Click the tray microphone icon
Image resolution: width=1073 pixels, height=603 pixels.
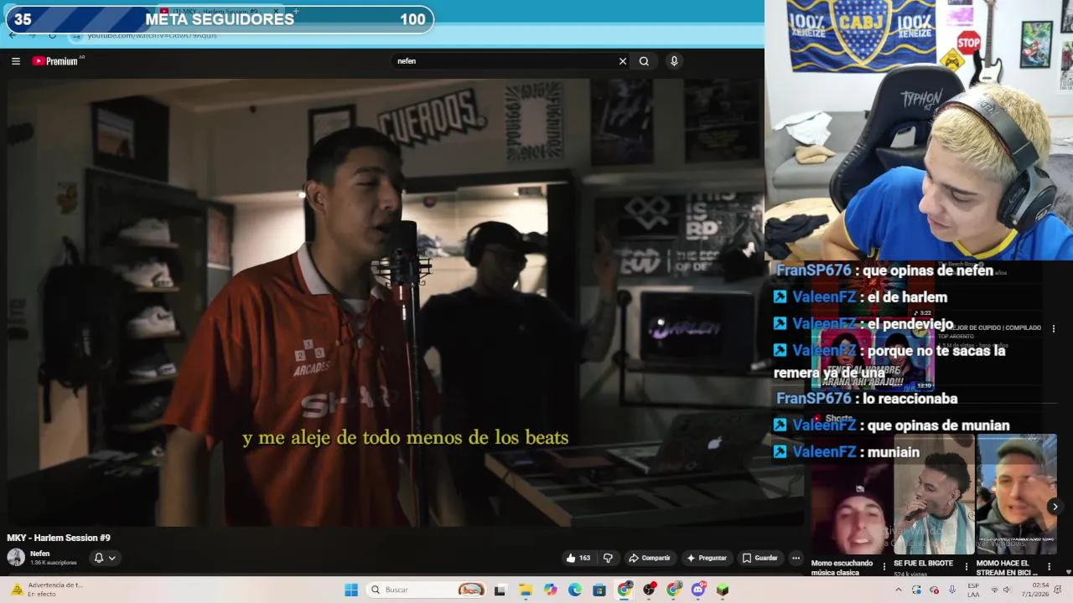tap(952, 590)
